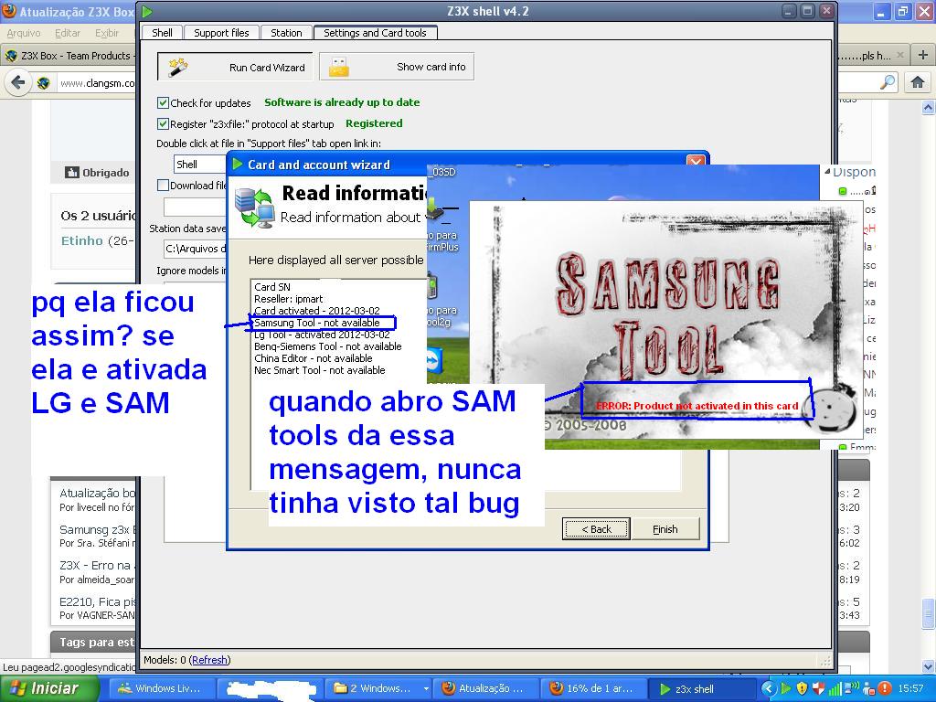The width and height of the screenshot is (936, 702).
Task: Click the Firefox logo in the browser title bar
Action: (9, 11)
